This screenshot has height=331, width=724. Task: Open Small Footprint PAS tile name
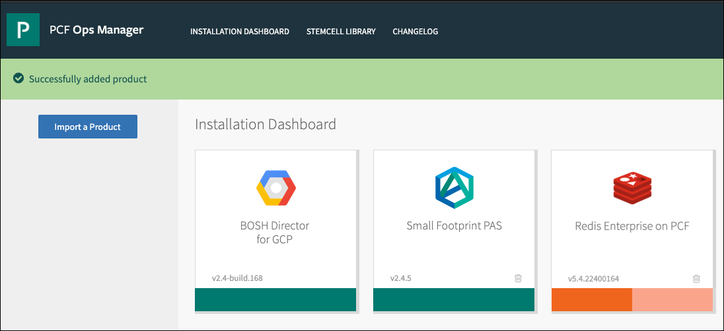[454, 226]
